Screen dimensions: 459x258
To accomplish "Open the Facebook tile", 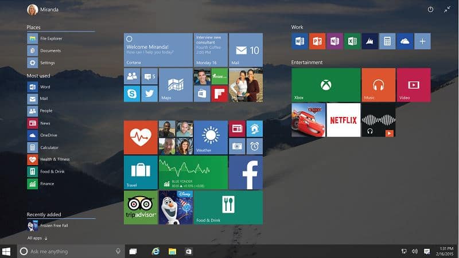I will [246, 173].
